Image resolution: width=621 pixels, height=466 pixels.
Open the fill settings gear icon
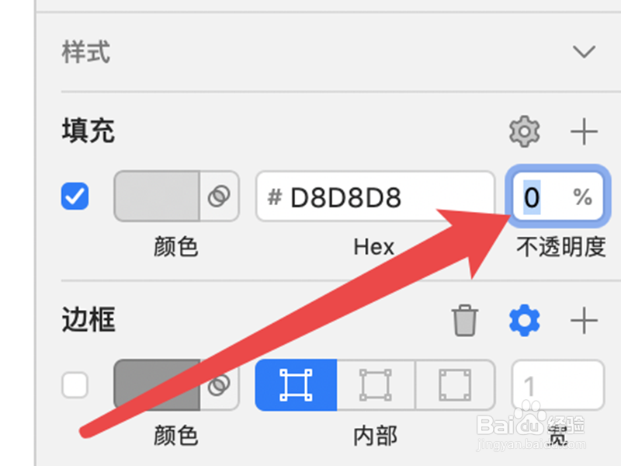click(x=525, y=131)
